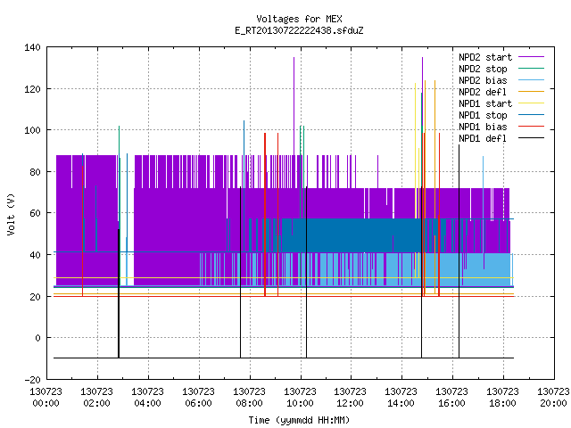Click the 'NPD1 stop' legend label

[483, 115]
